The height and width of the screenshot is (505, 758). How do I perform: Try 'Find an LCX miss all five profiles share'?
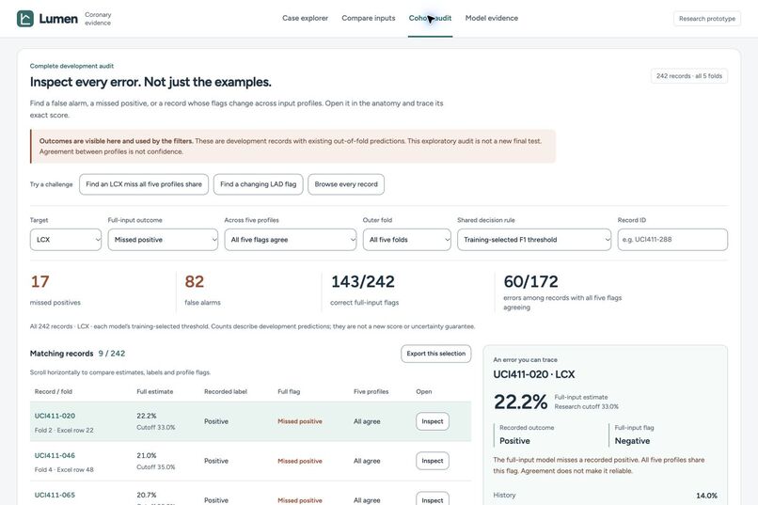point(144,184)
